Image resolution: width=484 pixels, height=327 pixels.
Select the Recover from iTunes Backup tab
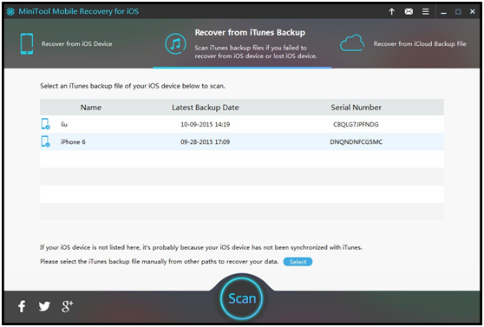242,43
